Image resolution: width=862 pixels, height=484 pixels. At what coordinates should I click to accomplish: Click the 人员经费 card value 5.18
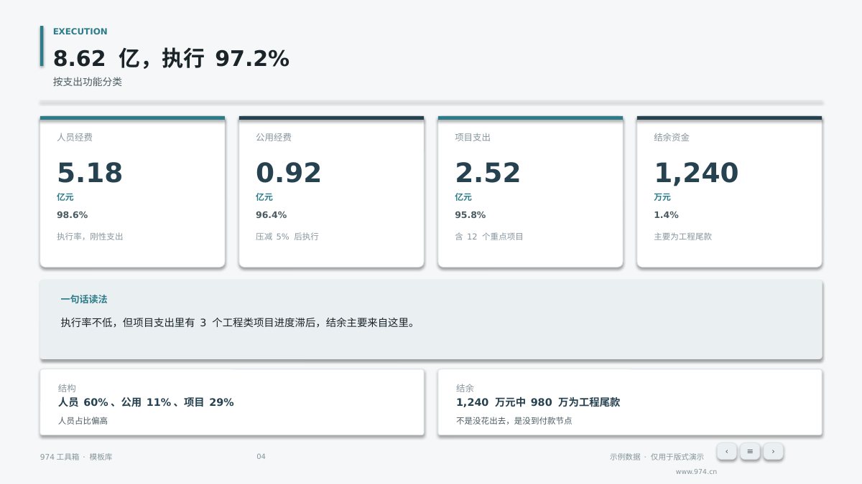(x=90, y=173)
